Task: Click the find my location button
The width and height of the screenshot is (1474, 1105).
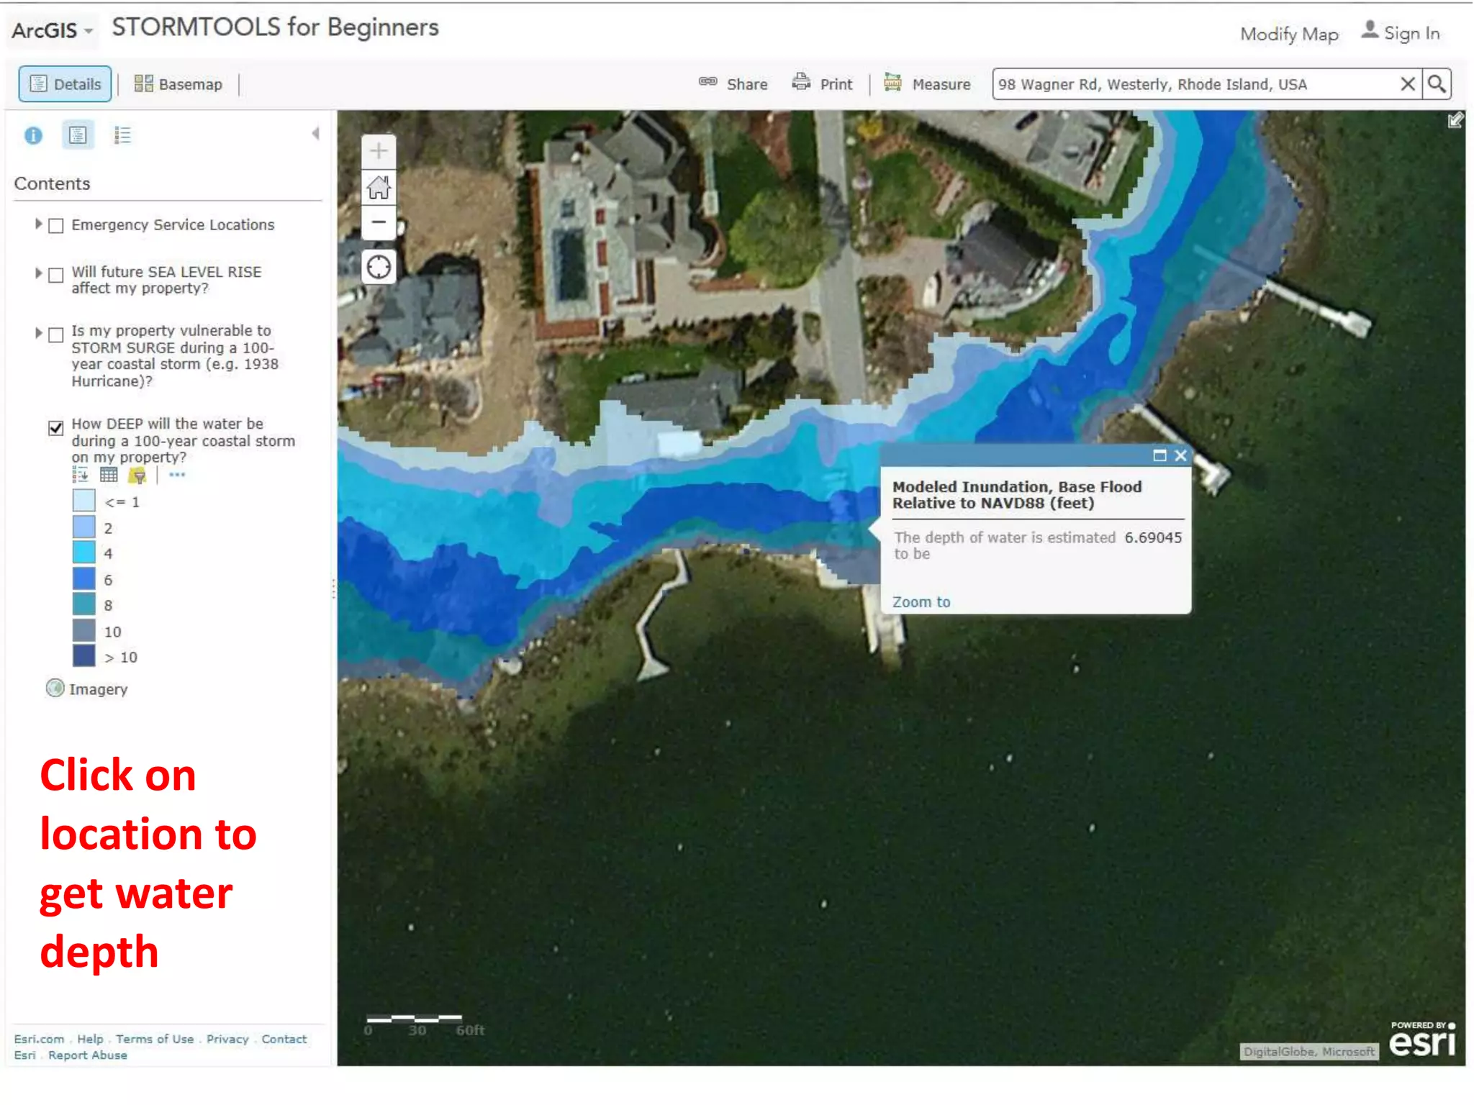Action: tap(379, 267)
